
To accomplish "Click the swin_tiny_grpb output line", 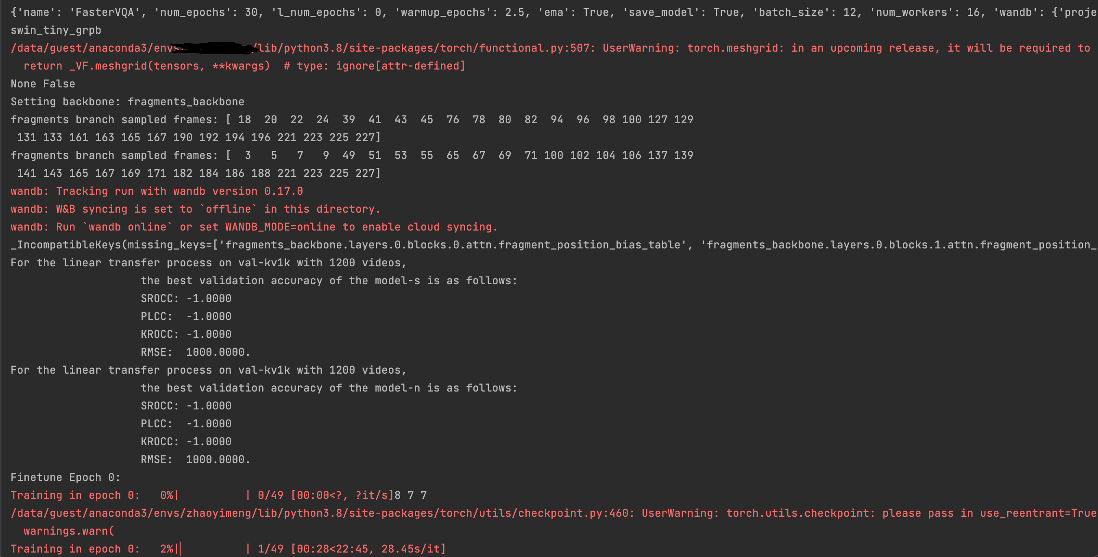I will click(56, 30).
